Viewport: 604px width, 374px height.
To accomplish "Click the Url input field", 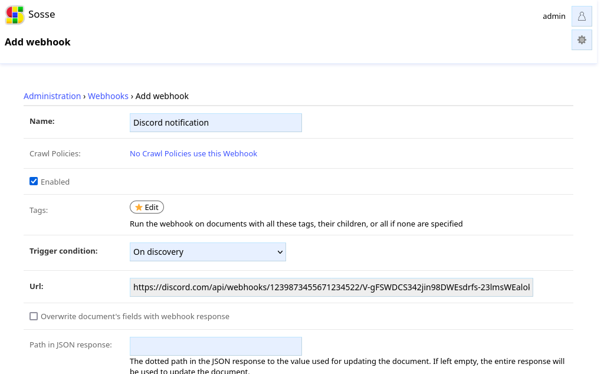I will click(x=331, y=287).
